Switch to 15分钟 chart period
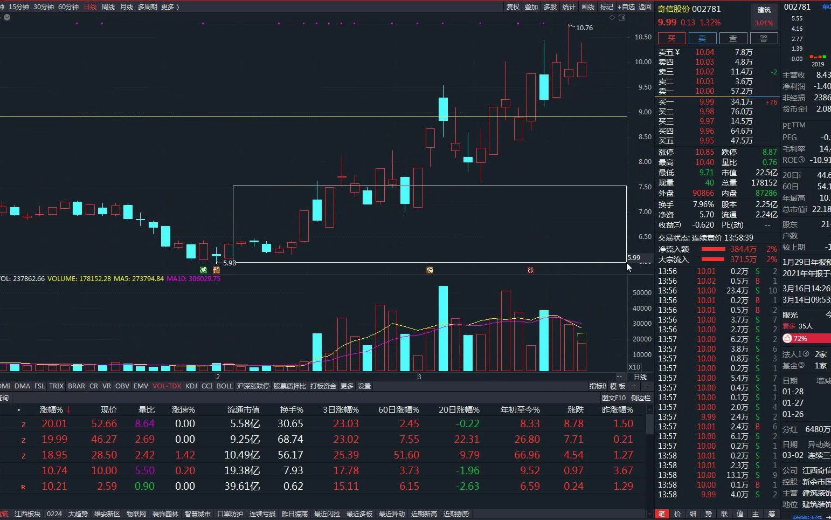831x520 pixels. (x=19, y=6)
